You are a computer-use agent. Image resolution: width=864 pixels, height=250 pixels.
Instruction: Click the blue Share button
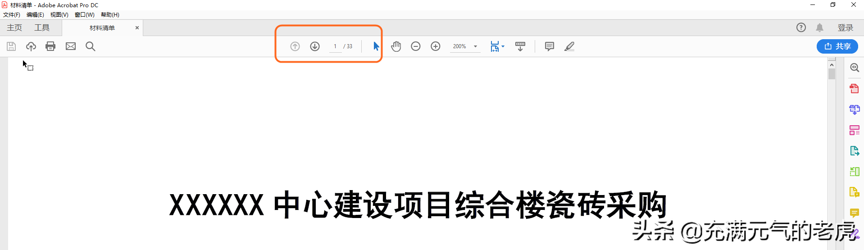[837, 46]
